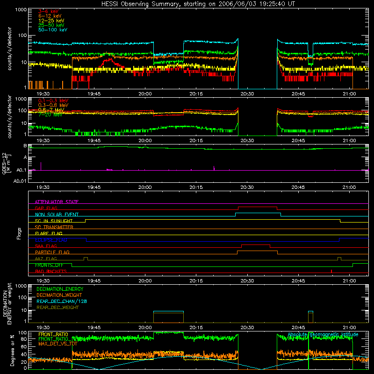Select the NON_SOLAR_EVENT flag label
The width and height of the screenshot is (374, 374).
(x=57, y=215)
